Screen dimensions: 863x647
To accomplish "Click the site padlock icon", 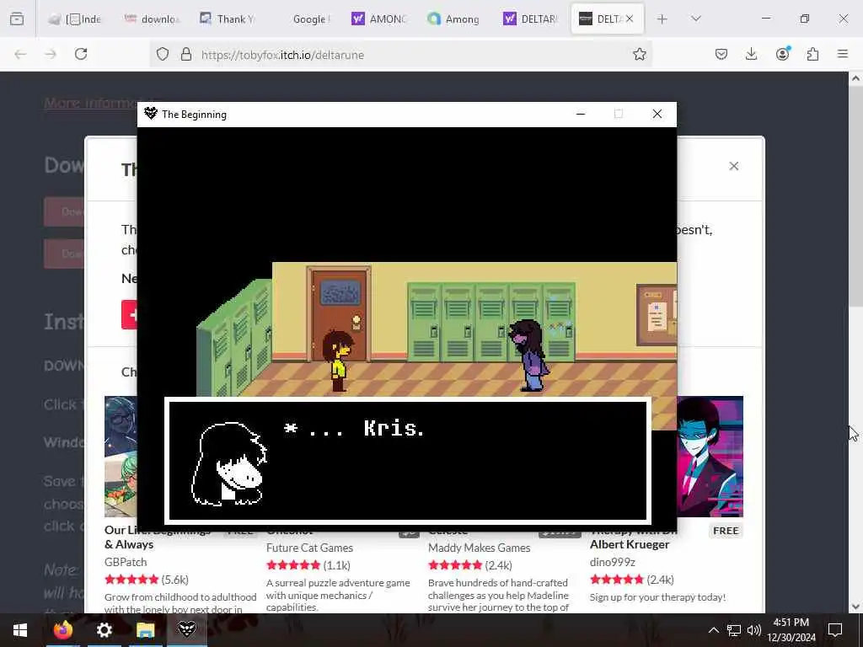I will (x=186, y=54).
